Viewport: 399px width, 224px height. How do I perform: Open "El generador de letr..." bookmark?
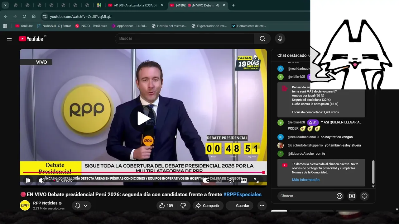(x=209, y=26)
